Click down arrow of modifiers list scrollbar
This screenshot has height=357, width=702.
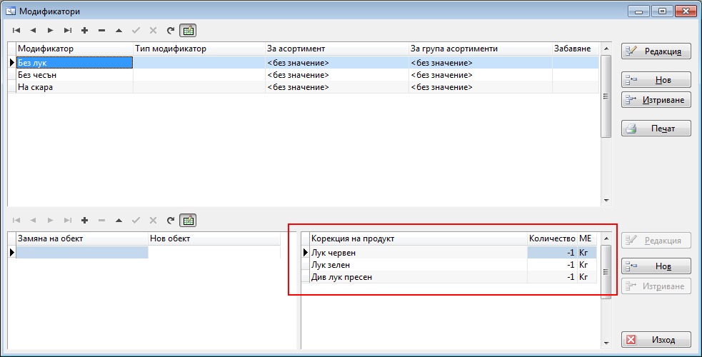(606, 201)
